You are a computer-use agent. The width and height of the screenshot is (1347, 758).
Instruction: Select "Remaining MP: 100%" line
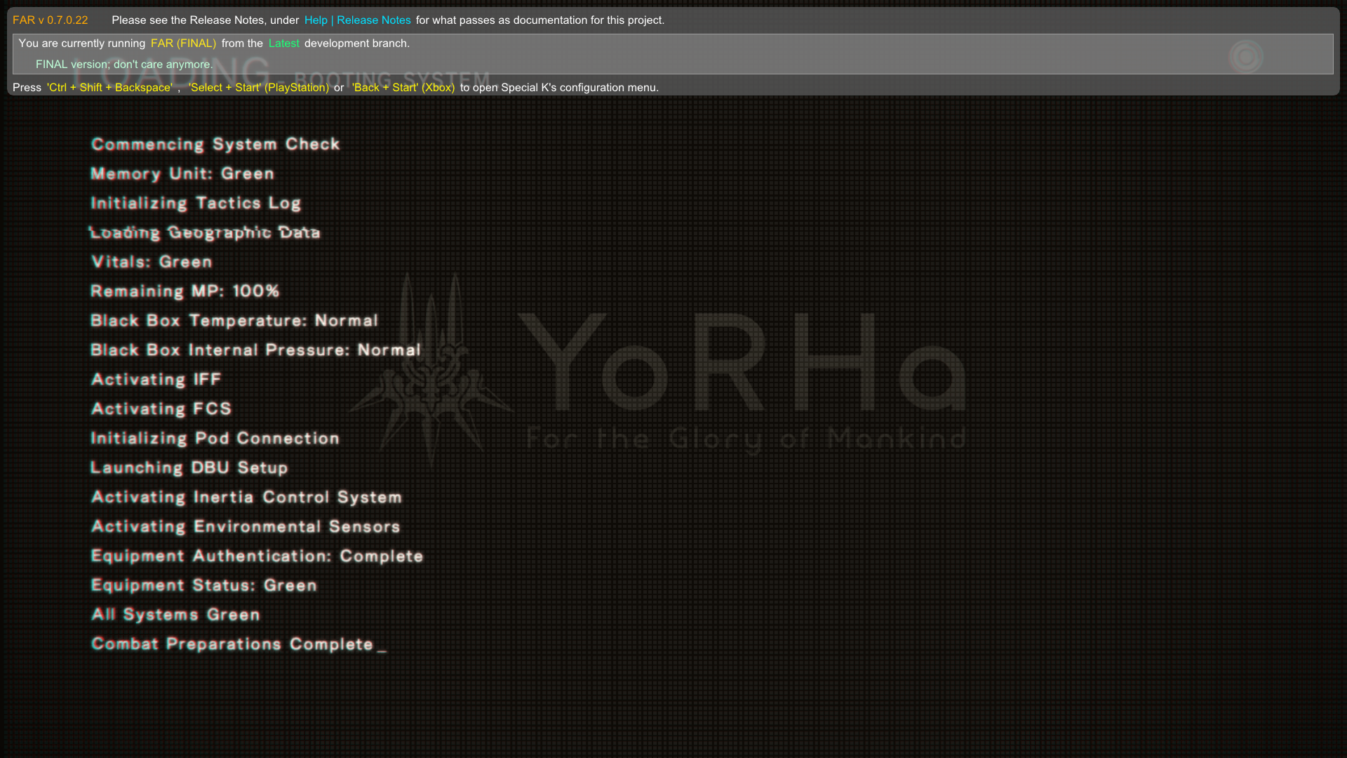coord(185,291)
